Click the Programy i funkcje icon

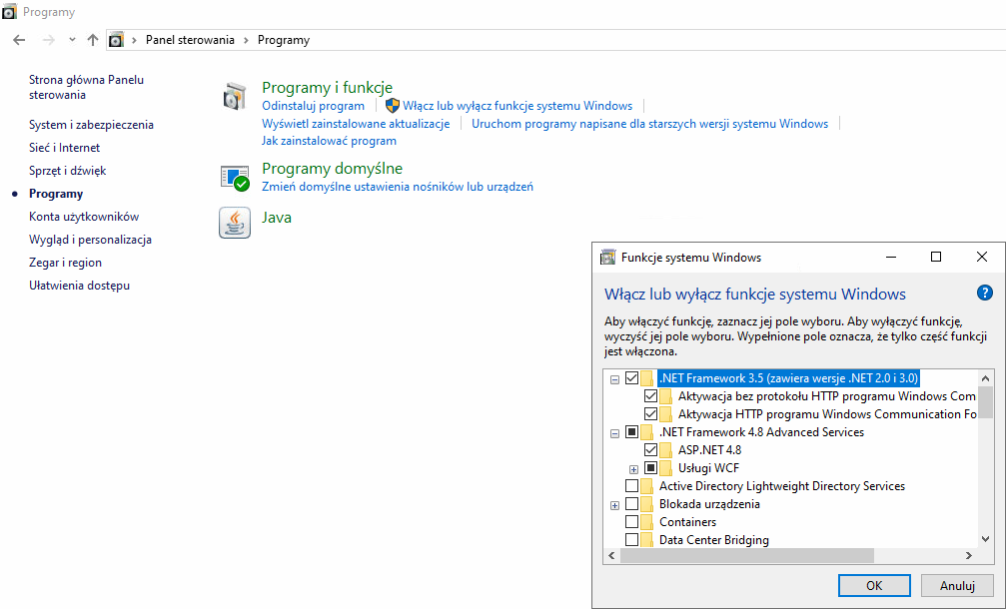pos(234,97)
